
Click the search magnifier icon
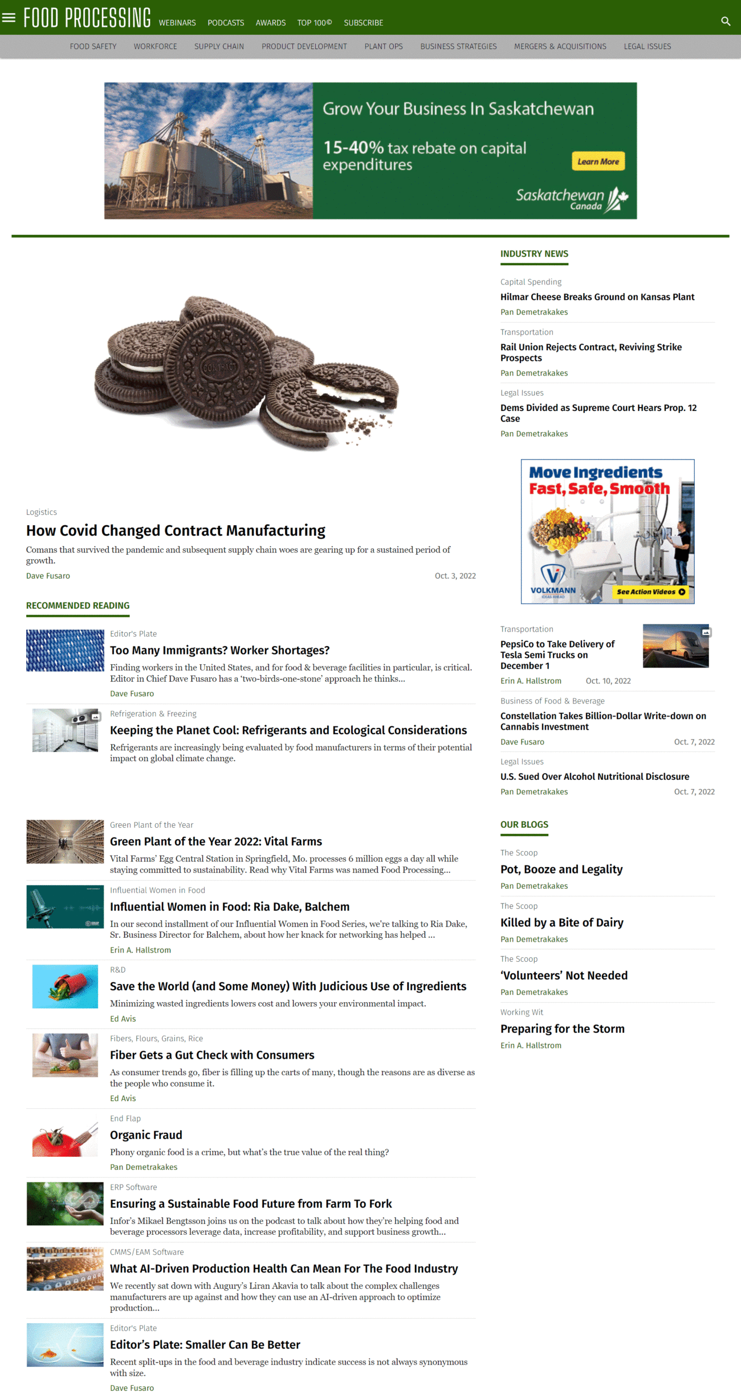point(725,21)
